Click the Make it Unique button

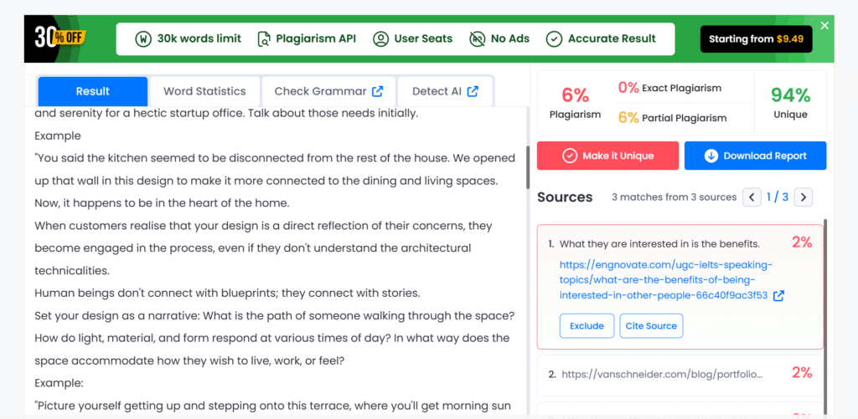(x=607, y=156)
